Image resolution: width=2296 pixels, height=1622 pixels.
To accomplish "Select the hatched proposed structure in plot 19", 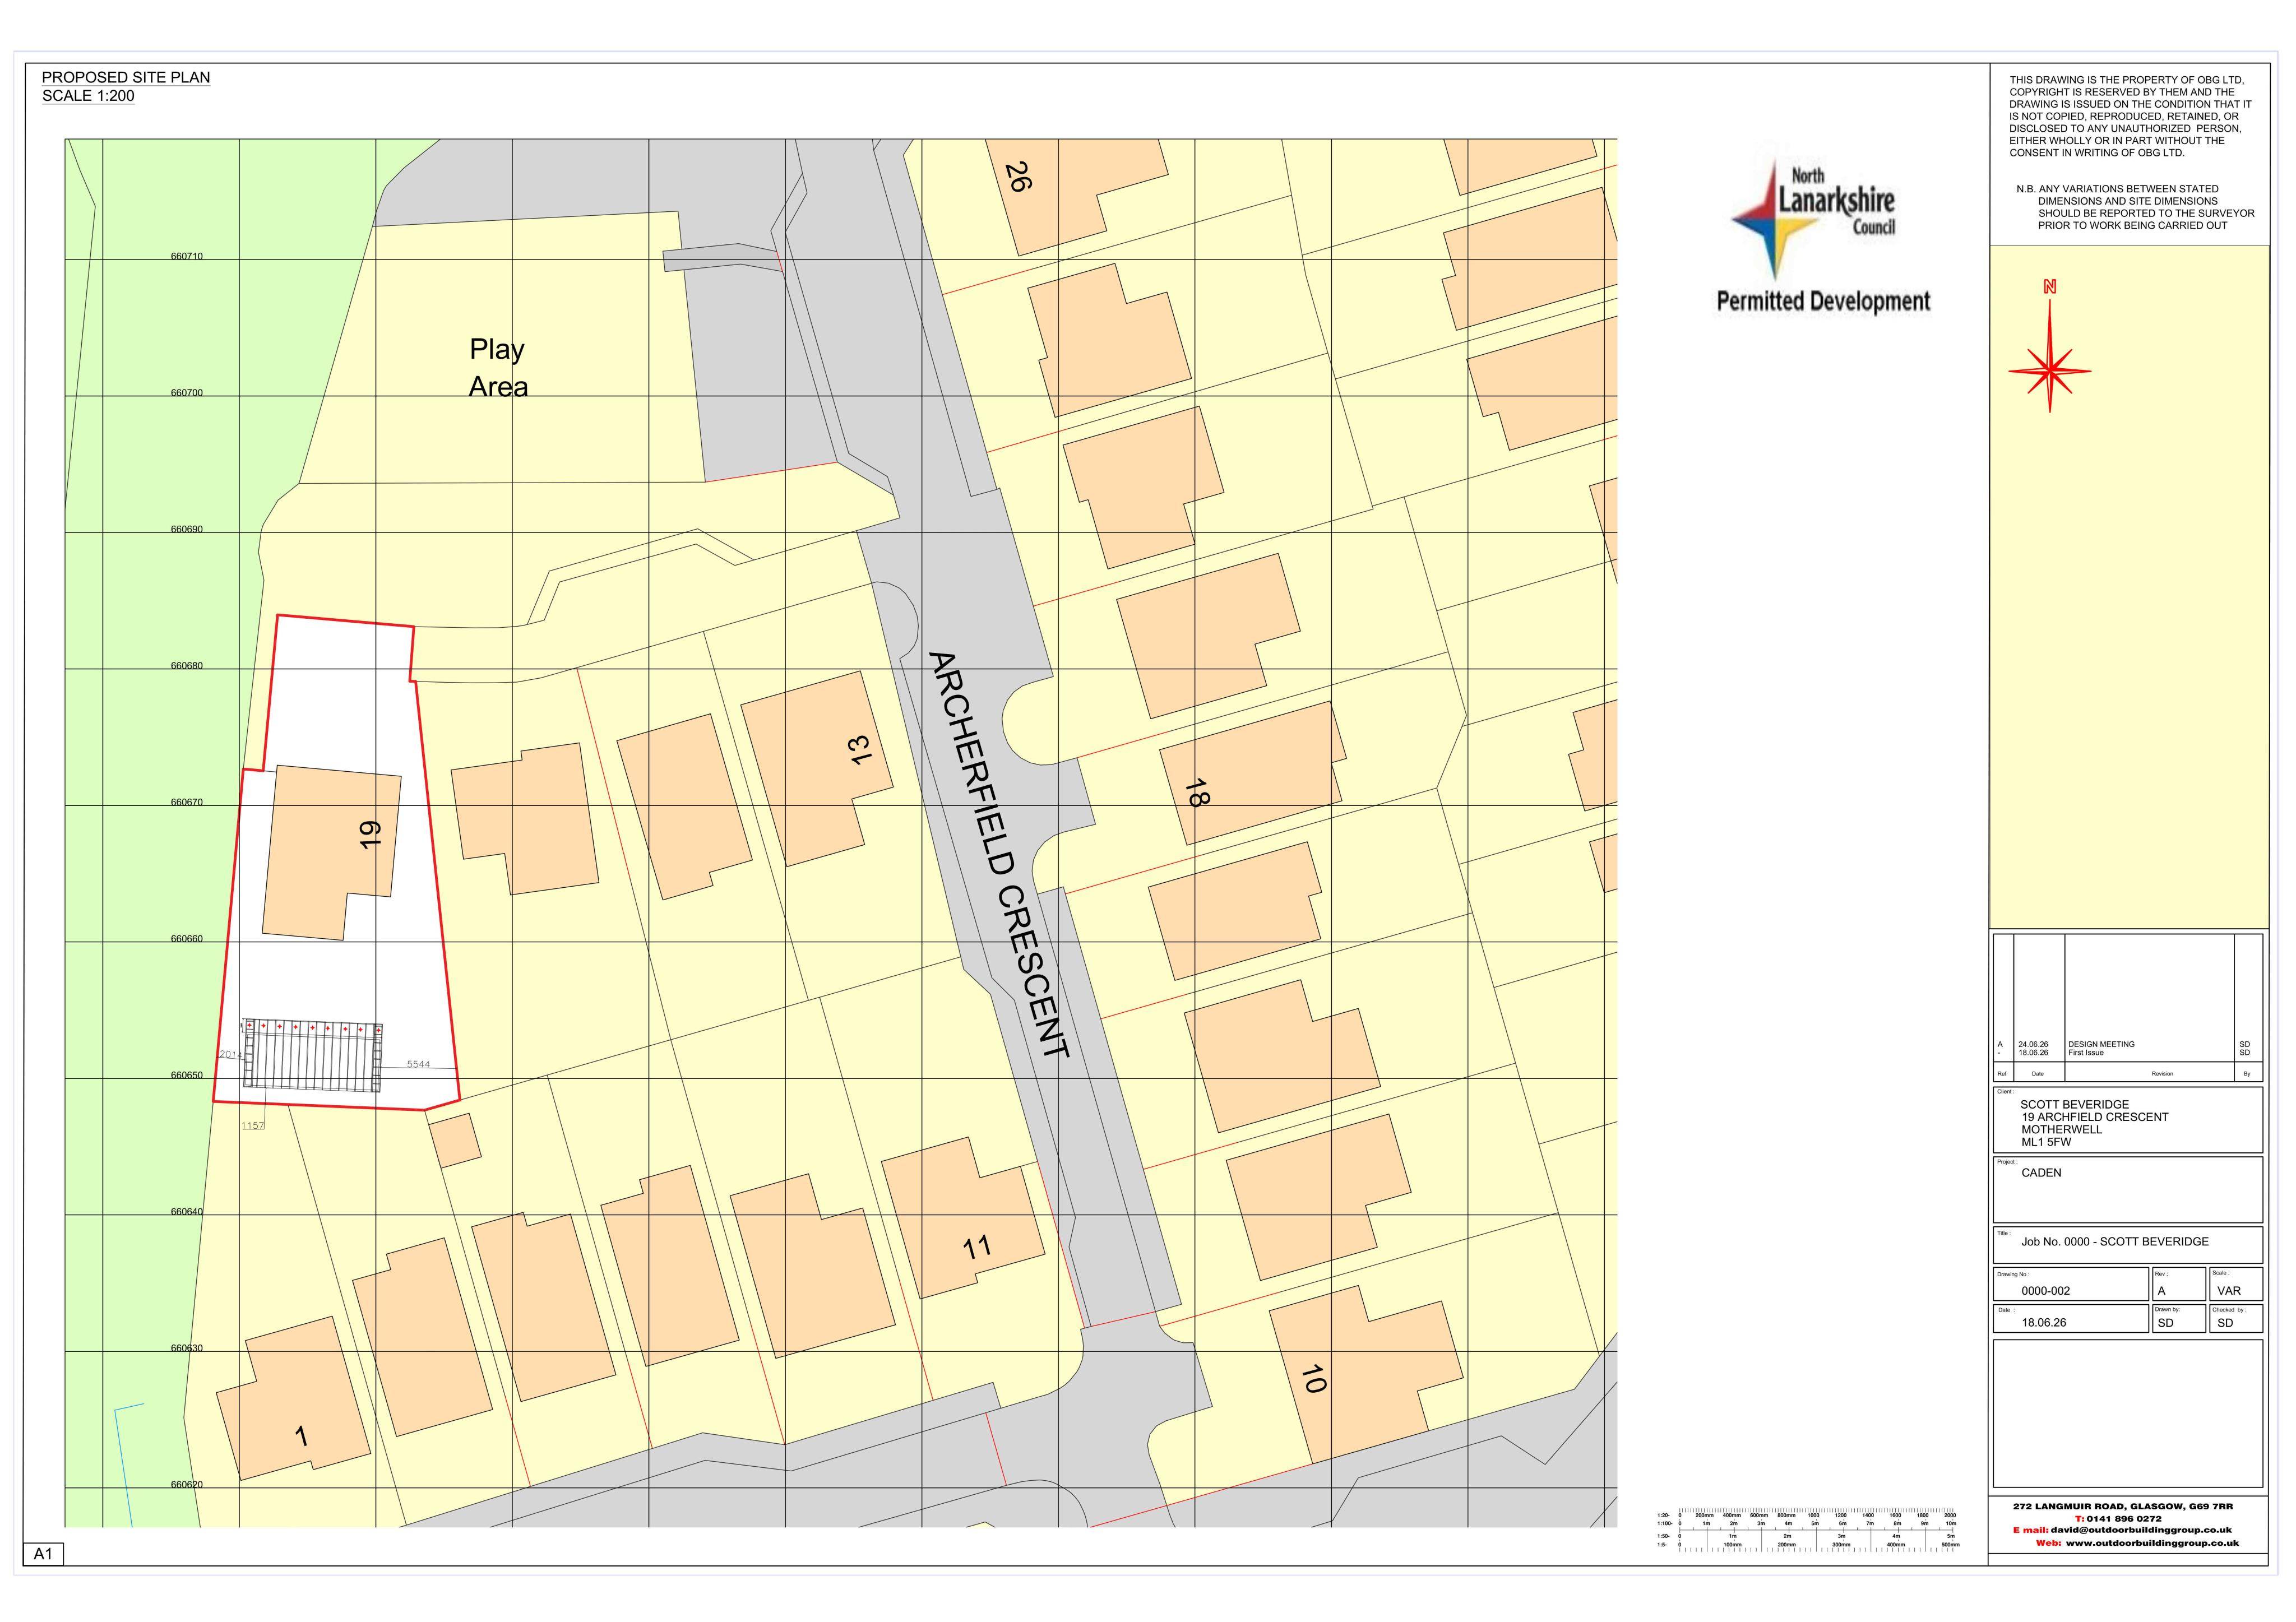I will point(311,1055).
